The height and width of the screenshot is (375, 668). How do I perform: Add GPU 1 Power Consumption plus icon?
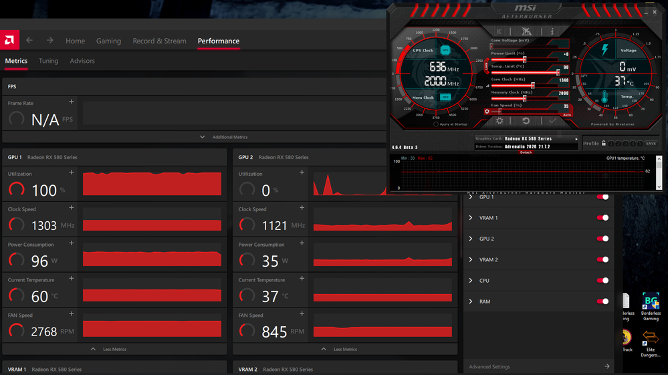(x=72, y=243)
